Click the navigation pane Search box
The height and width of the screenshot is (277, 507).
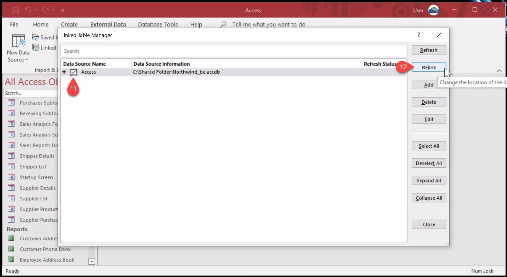(31, 93)
